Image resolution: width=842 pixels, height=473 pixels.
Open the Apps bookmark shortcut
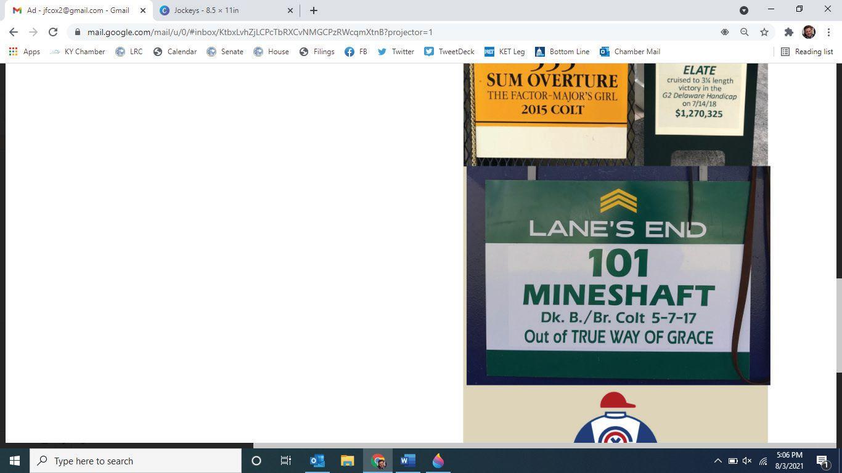tap(25, 52)
